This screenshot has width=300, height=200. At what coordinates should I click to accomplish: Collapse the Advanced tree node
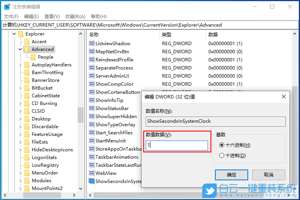pyautogui.click(x=20, y=49)
